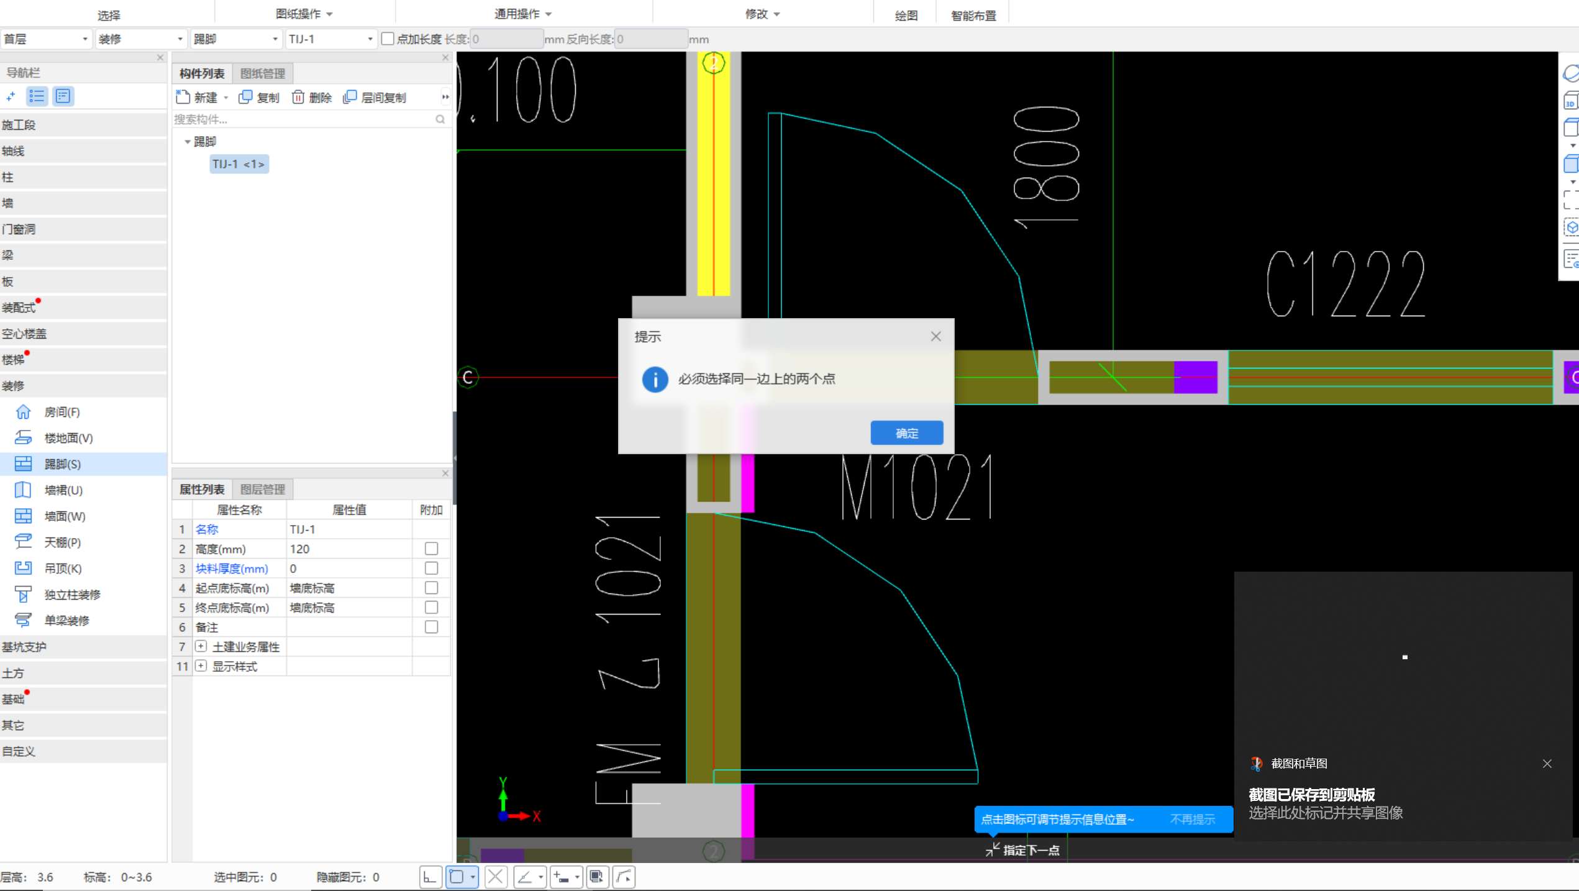Switch to the 图纸管理 tab
The width and height of the screenshot is (1579, 891).
pyautogui.click(x=263, y=73)
